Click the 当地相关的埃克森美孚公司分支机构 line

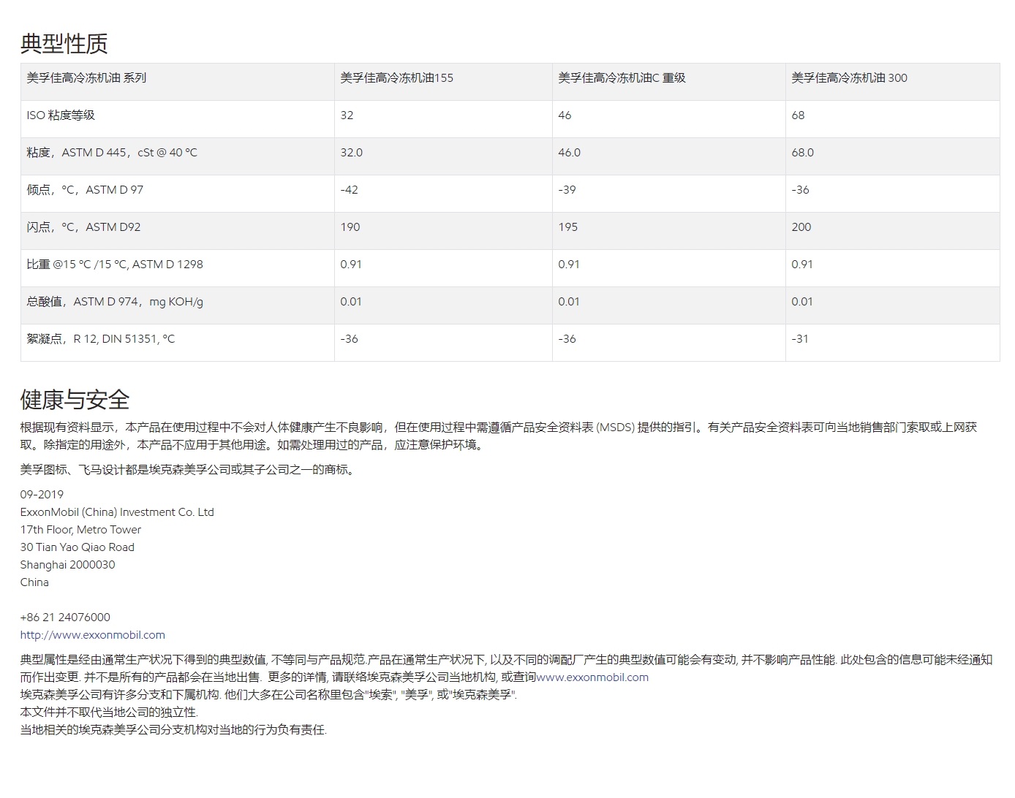173,730
